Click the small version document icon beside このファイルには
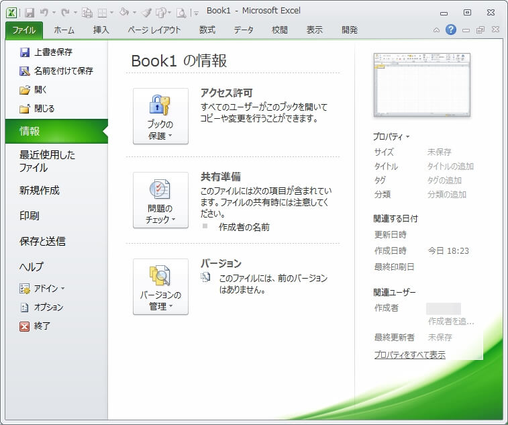This screenshot has width=508, height=425. (205, 277)
